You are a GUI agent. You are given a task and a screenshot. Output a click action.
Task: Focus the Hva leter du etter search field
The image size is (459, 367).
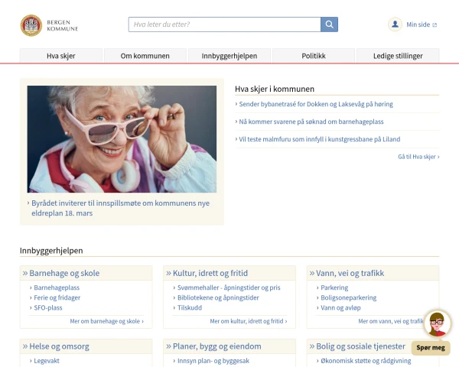(224, 24)
